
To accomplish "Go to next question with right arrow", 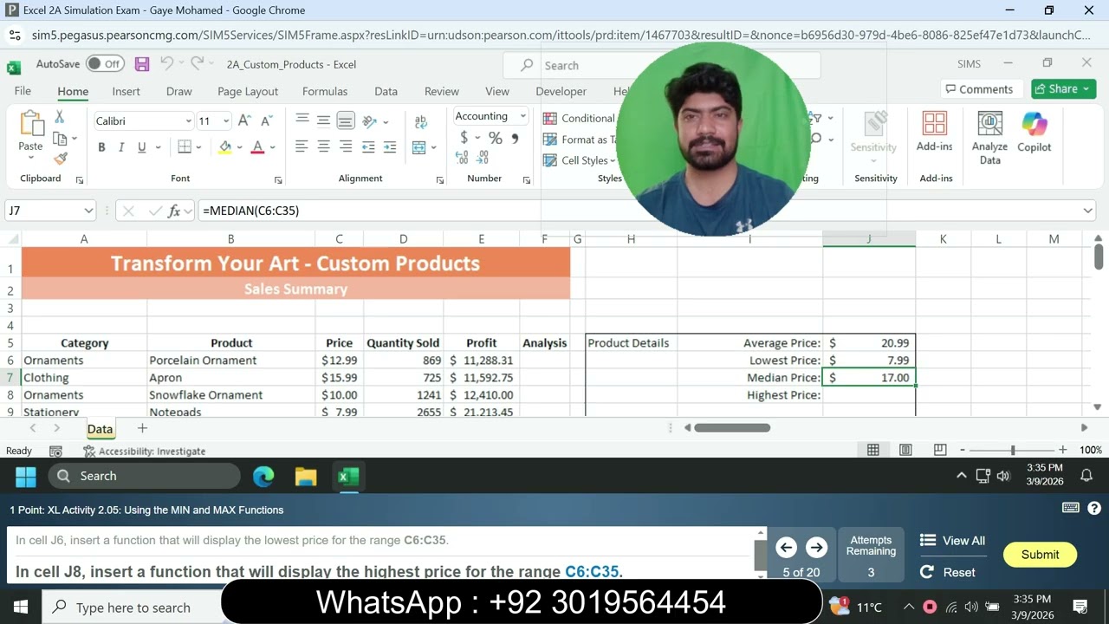I will point(816,547).
